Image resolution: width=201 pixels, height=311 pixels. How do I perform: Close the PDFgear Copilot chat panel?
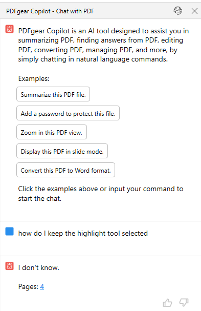[x=194, y=11]
